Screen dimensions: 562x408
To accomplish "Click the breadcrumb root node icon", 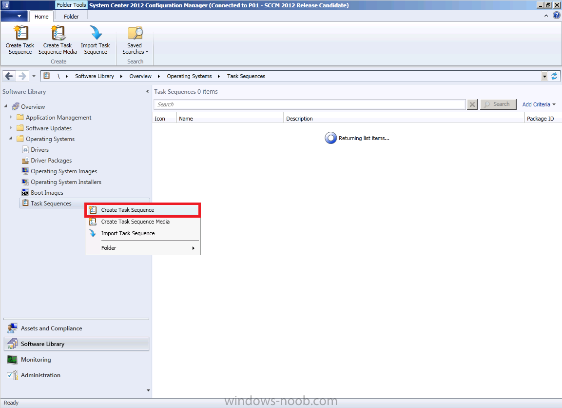I will [x=47, y=76].
